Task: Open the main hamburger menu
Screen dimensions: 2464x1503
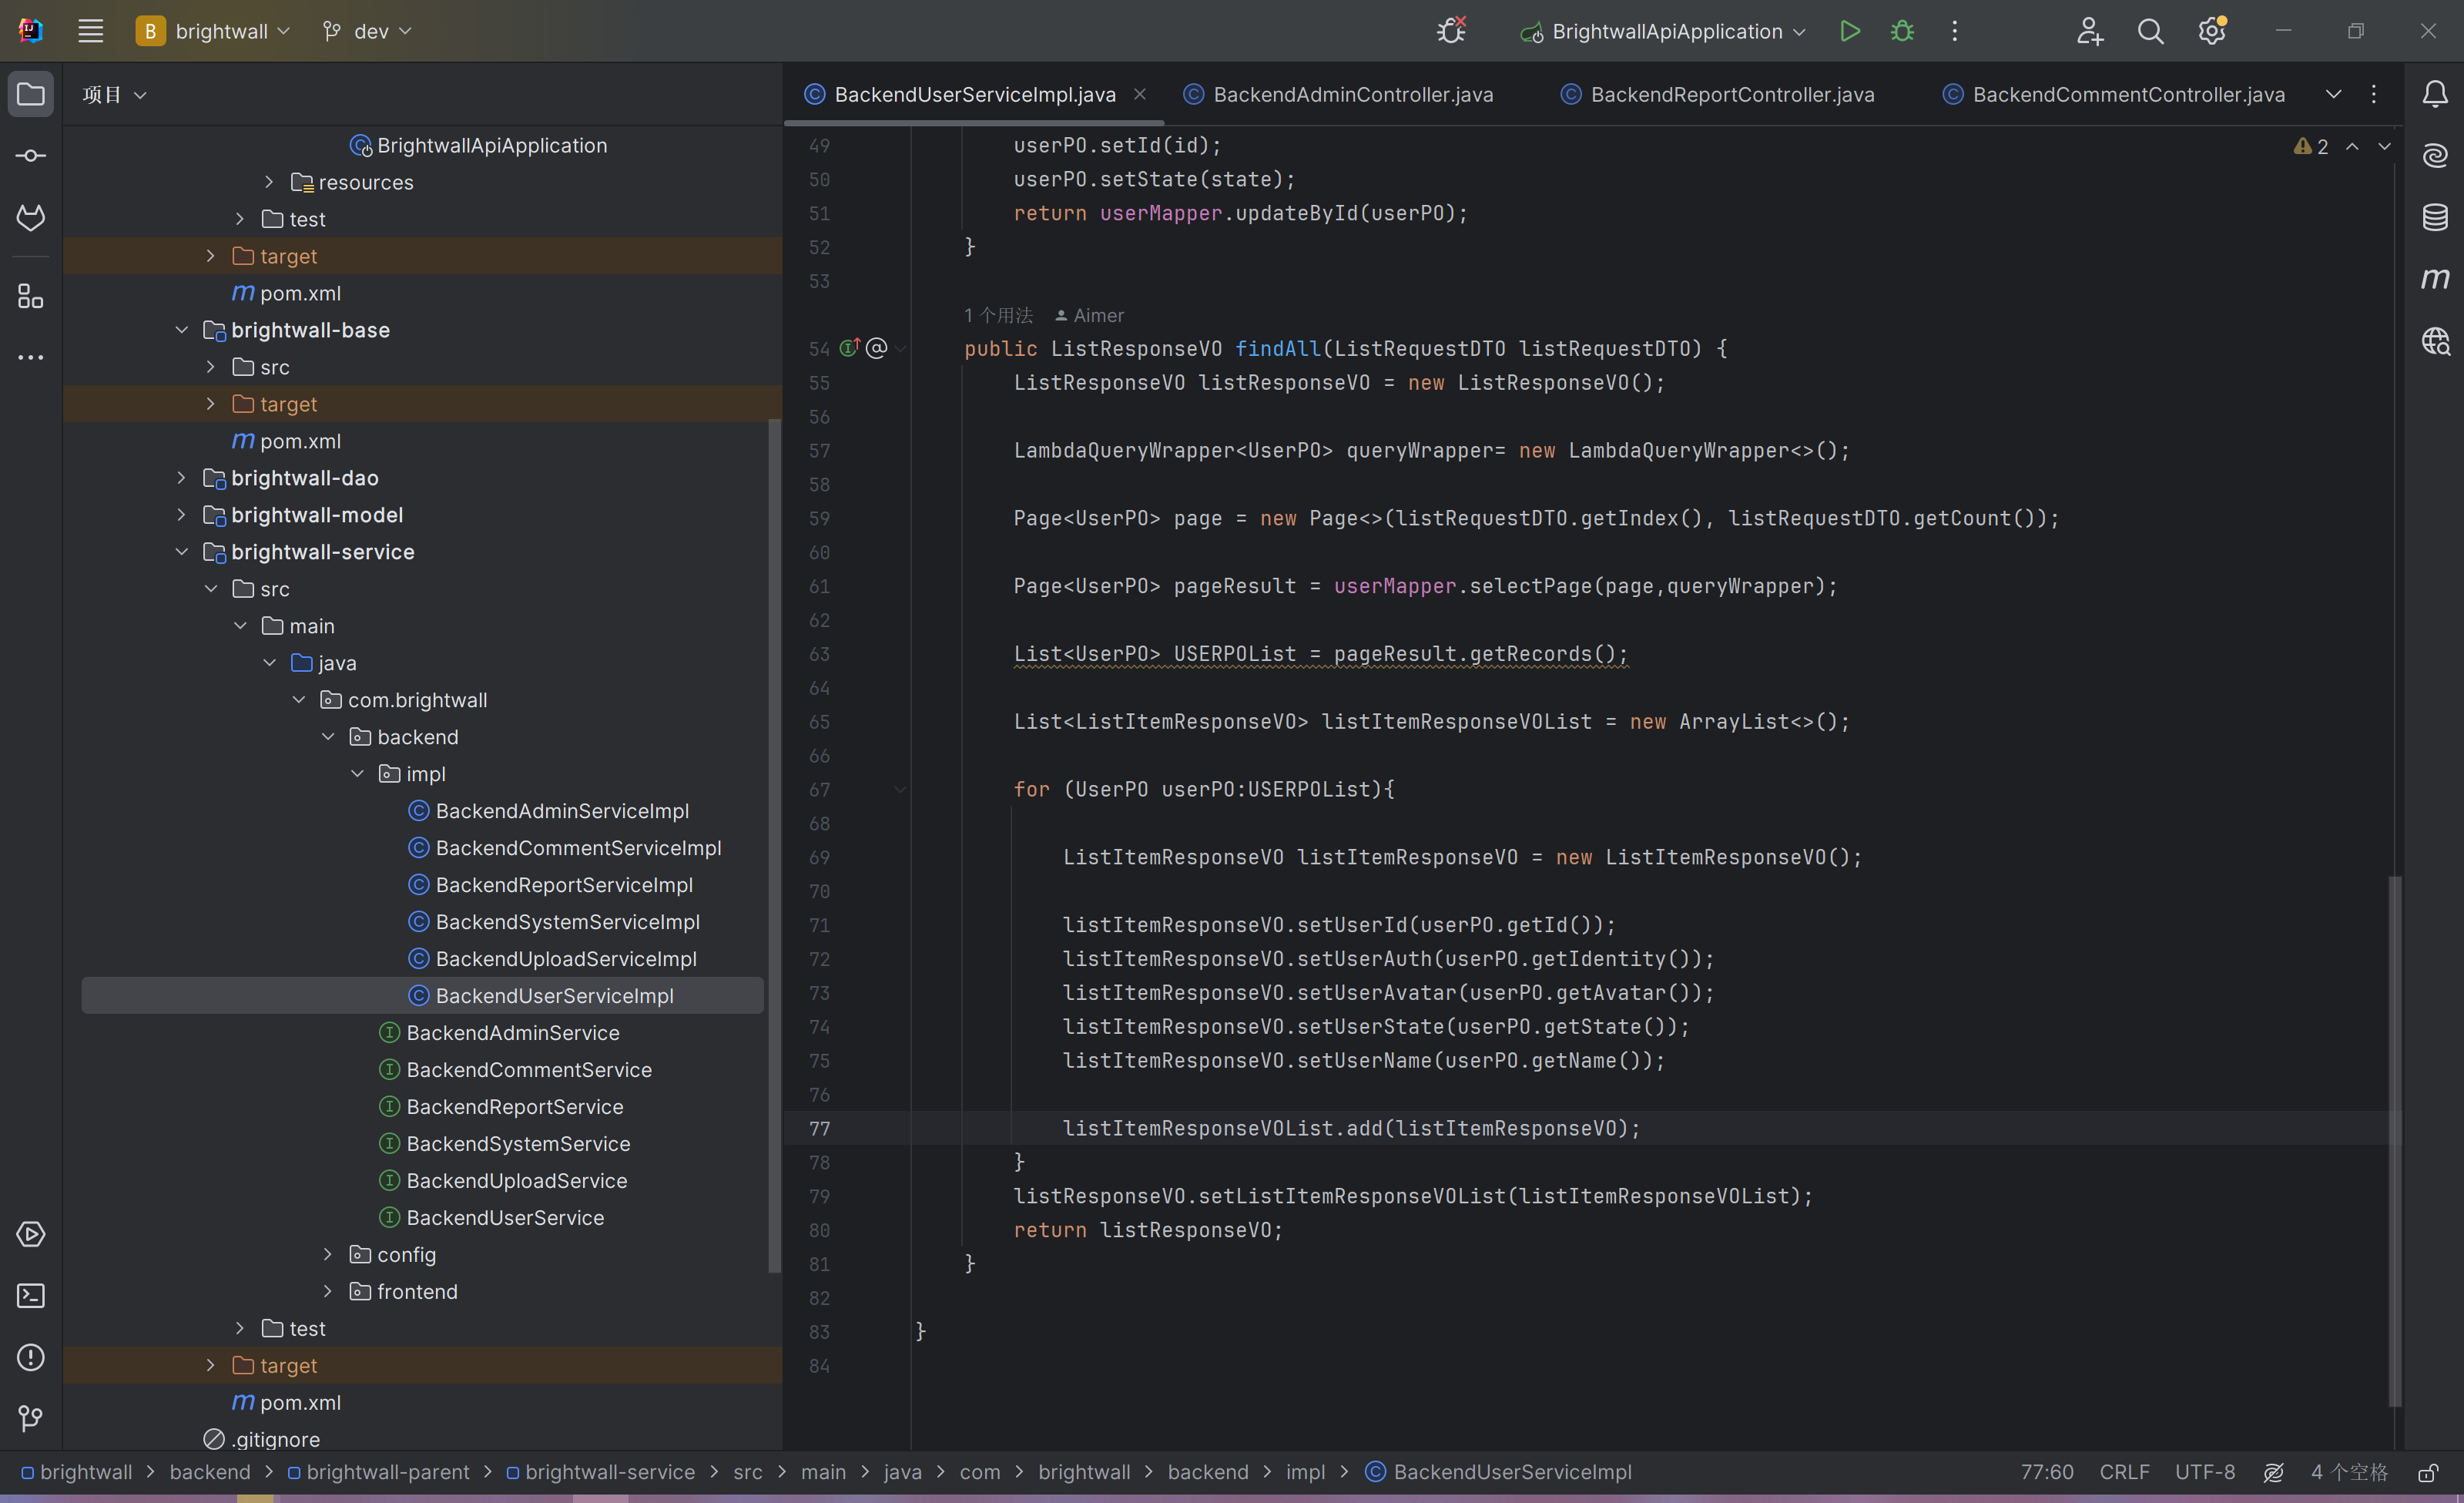Action: [91, 31]
